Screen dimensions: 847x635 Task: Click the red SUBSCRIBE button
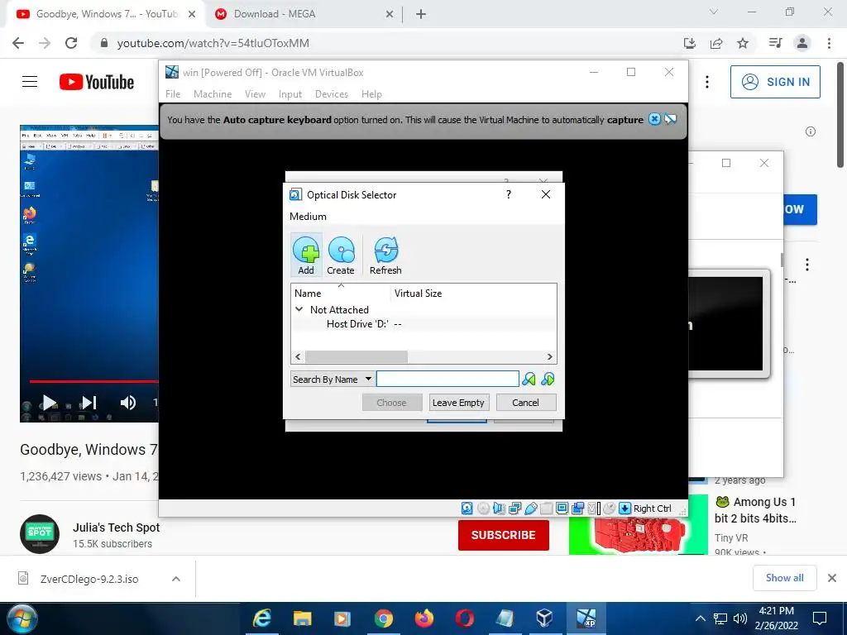click(504, 535)
